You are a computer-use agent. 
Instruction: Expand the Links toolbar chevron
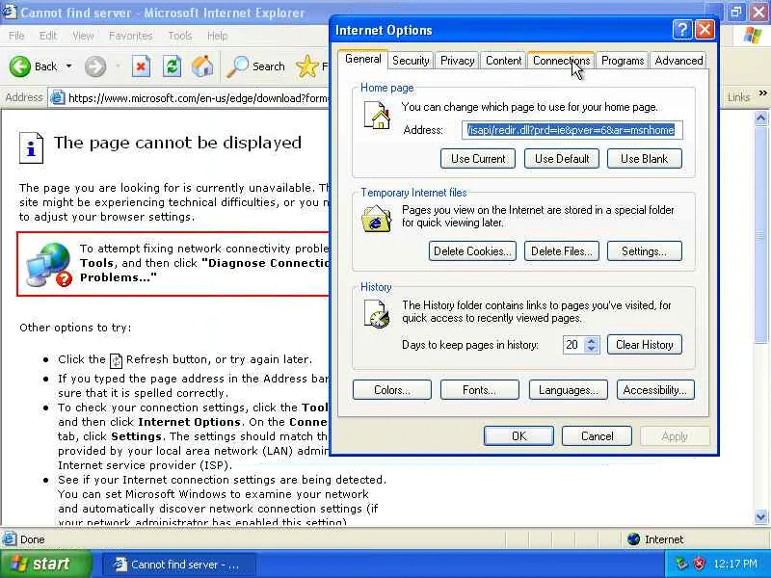(x=762, y=92)
